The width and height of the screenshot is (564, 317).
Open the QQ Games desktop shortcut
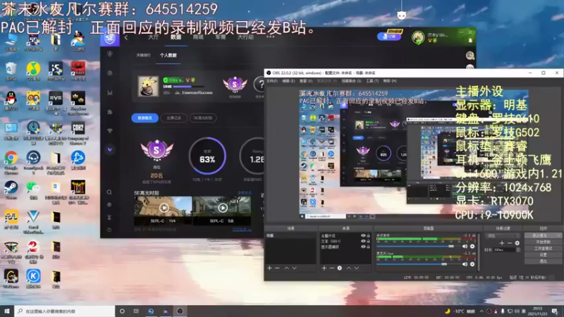78,39
